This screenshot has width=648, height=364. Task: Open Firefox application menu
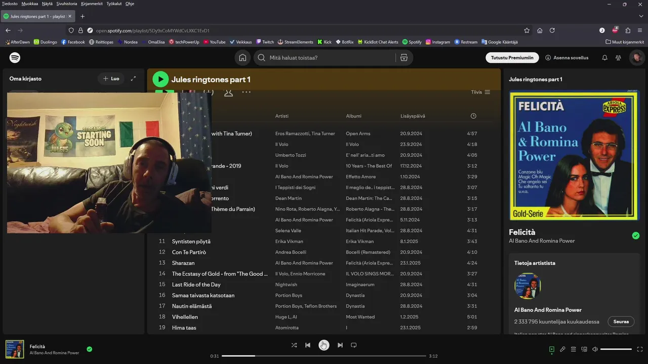point(640,30)
